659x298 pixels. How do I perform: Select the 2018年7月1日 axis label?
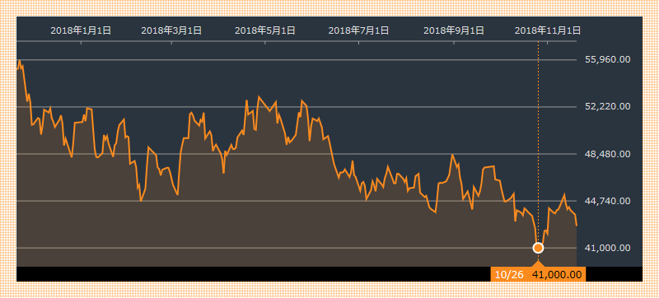(x=358, y=30)
